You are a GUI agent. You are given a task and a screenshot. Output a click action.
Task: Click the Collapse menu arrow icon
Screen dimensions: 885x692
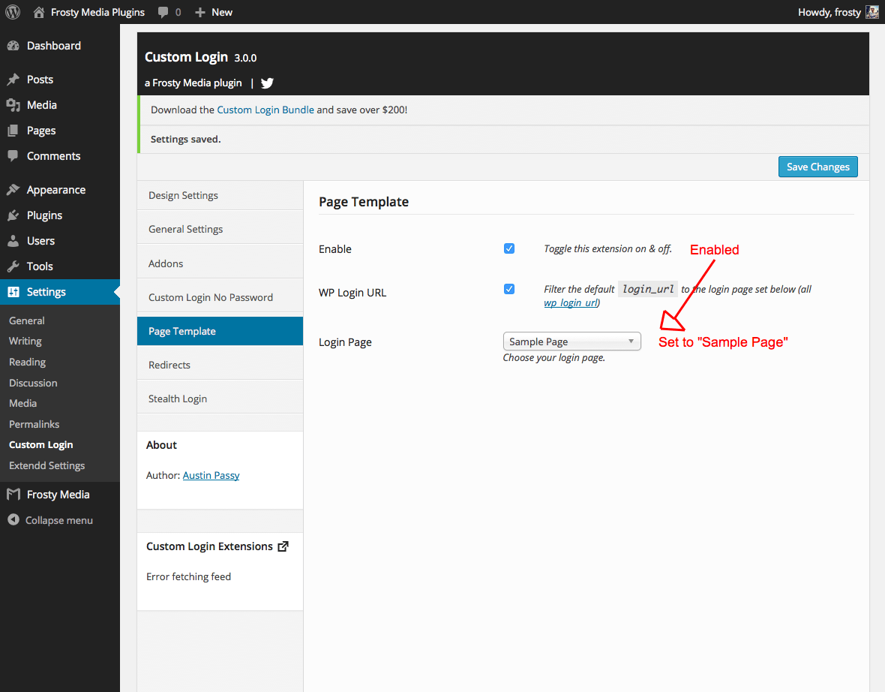click(13, 519)
